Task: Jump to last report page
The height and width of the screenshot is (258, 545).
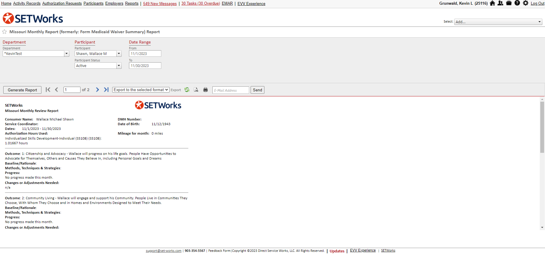Action: 106,90
